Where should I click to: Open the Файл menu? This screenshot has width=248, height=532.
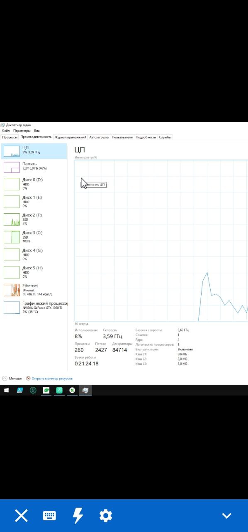[5, 131]
